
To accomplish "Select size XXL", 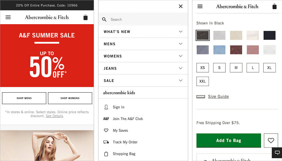I will (203, 81).
